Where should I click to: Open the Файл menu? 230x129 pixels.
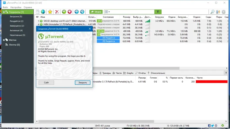pos(5,7)
